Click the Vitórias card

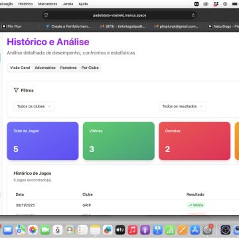click(x=119, y=141)
